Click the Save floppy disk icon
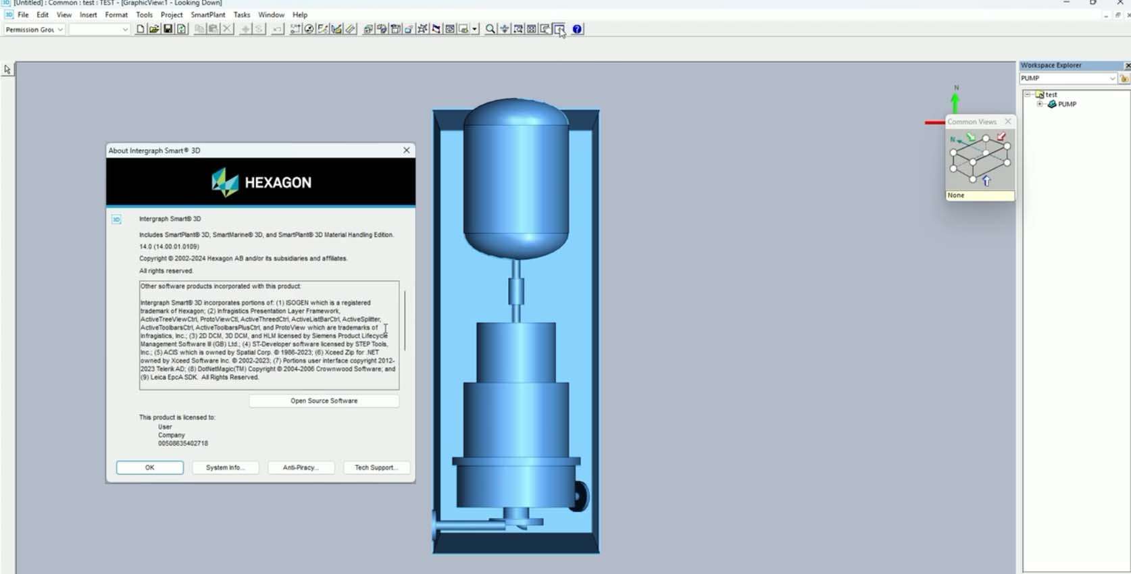This screenshot has width=1131, height=574. [x=168, y=29]
